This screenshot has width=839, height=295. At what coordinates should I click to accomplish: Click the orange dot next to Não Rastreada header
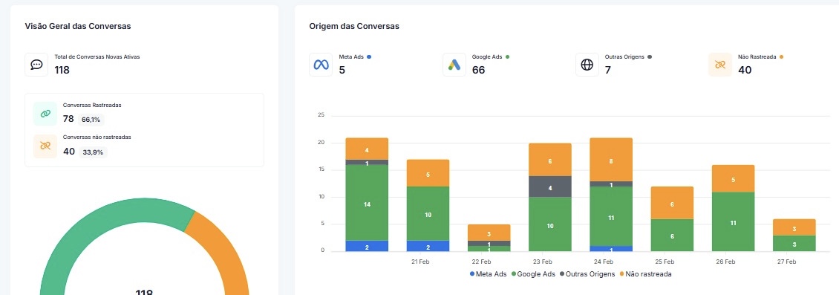[x=781, y=56]
